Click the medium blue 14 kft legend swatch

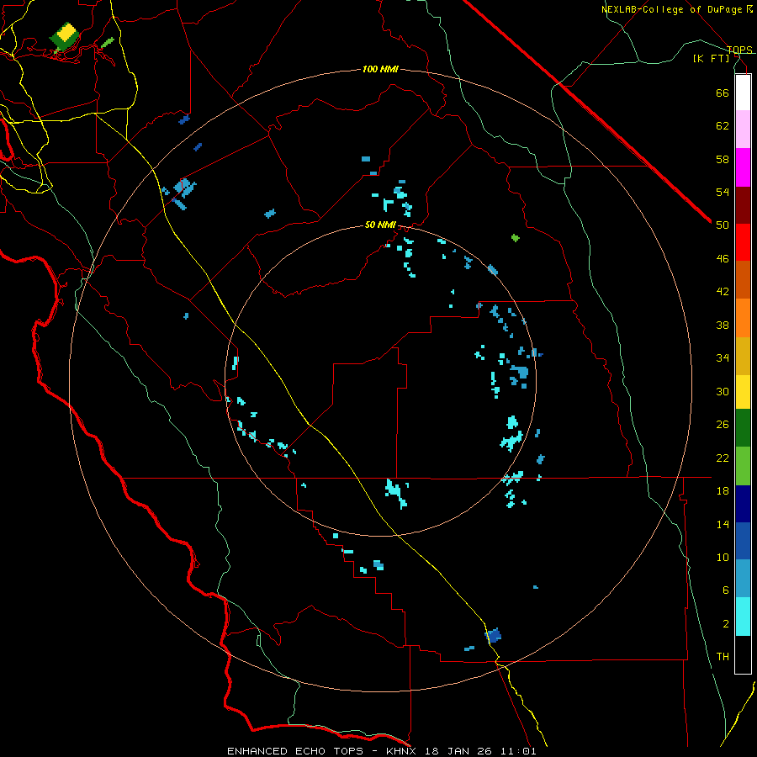pyautogui.click(x=743, y=541)
